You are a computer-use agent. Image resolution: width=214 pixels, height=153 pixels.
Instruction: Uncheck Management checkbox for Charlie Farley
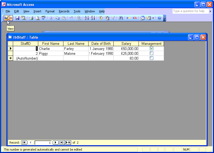pyautogui.click(x=151, y=48)
